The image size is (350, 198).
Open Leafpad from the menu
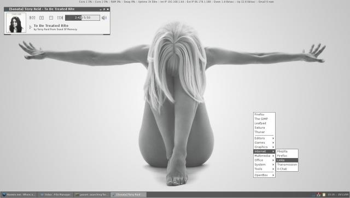point(264,123)
